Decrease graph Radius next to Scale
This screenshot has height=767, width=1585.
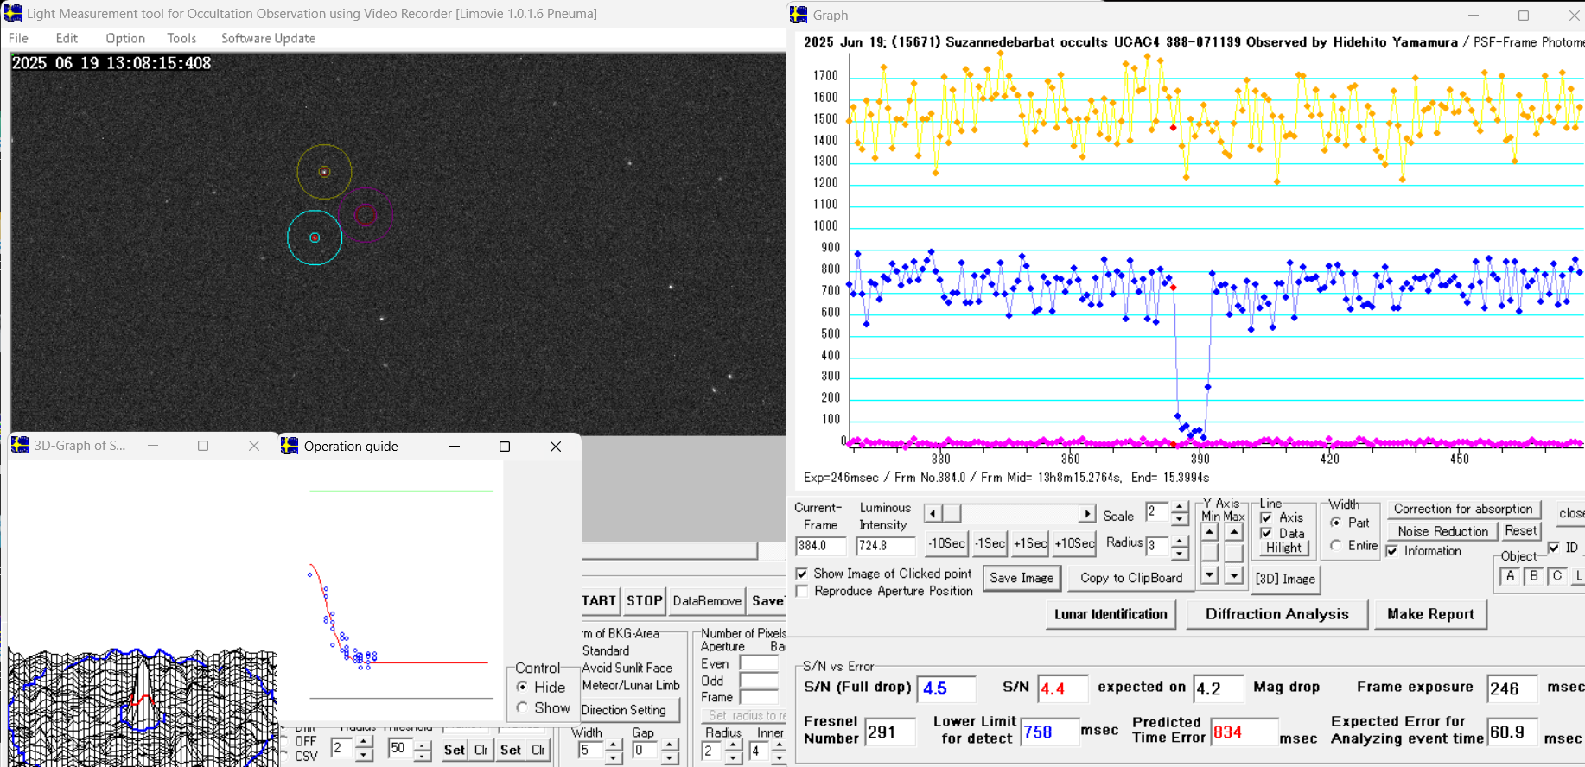point(1180,552)
